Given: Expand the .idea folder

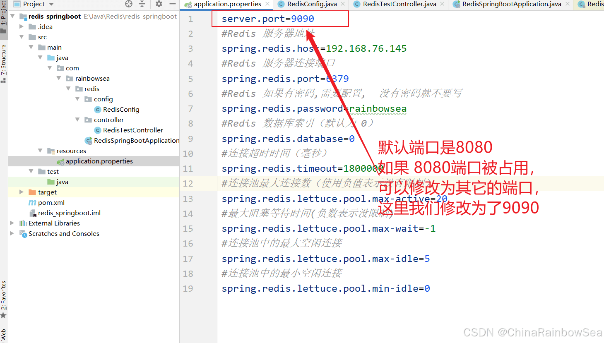Looking at the screenshot, I should [22, 26].
